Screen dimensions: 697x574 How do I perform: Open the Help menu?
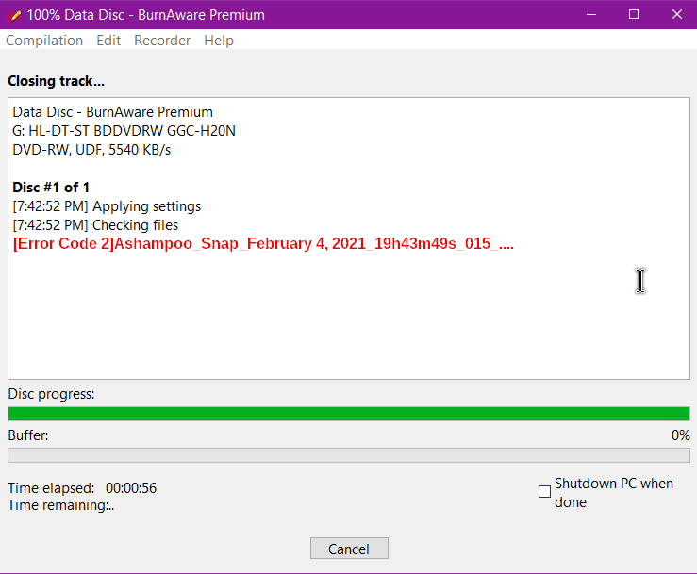(x=219, y=41)
